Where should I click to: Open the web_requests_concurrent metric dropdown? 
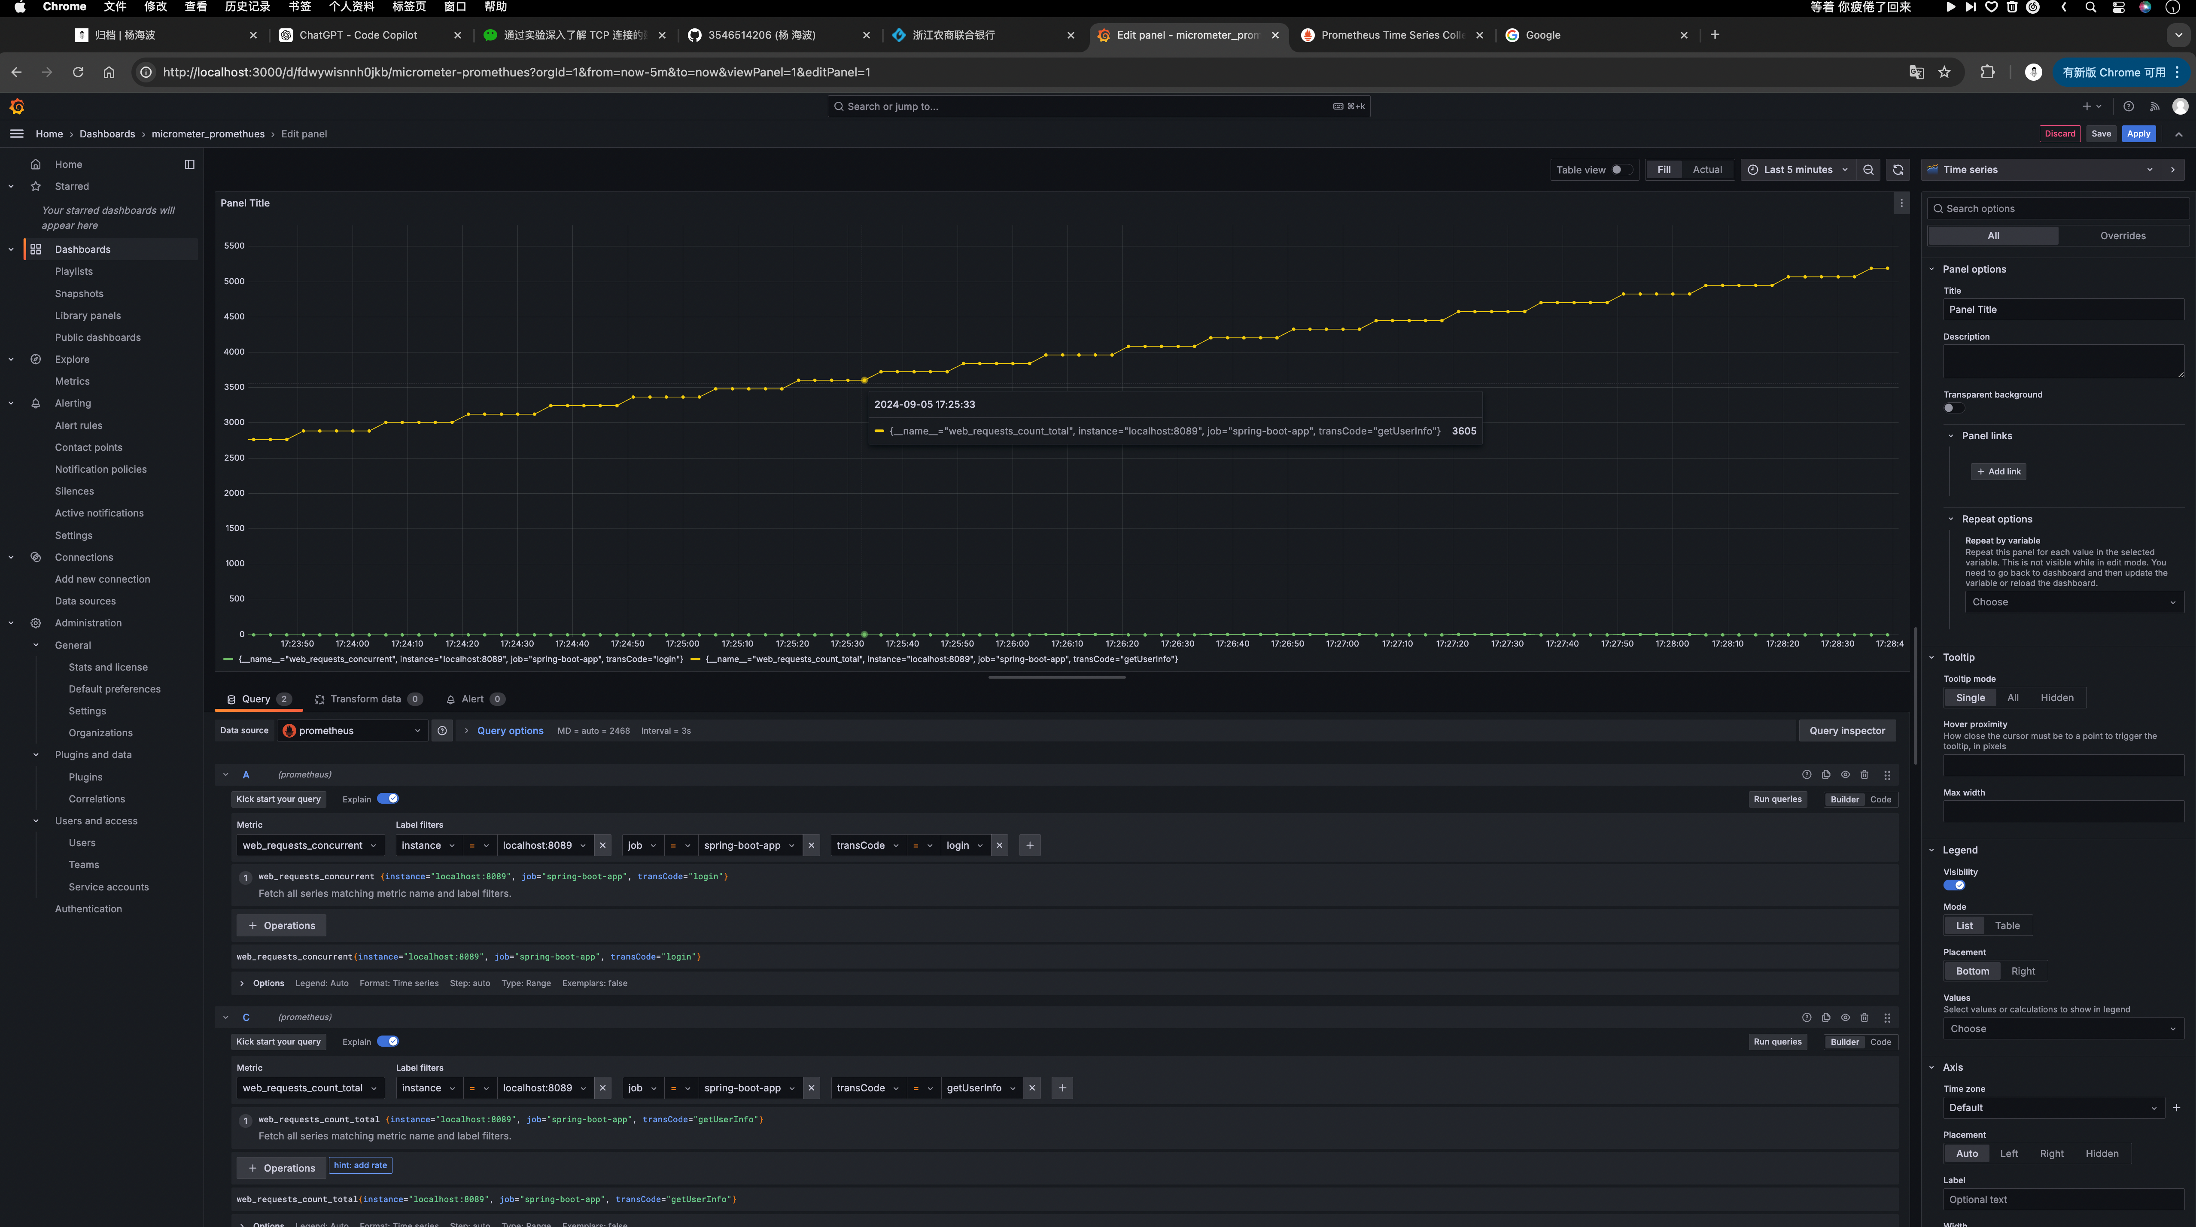310,845
